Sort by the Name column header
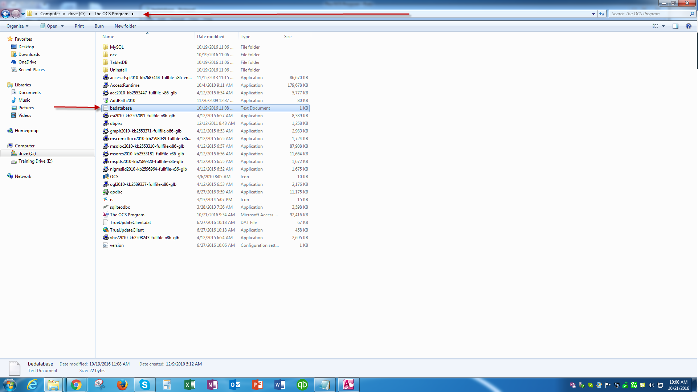The image size is (698, 392). coord(147,37)
